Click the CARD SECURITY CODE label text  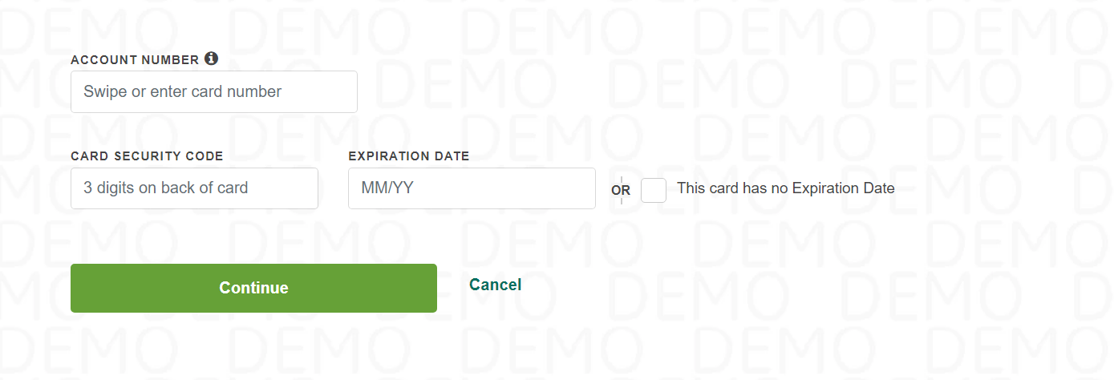pyautogui.click(x=147, y=156)
